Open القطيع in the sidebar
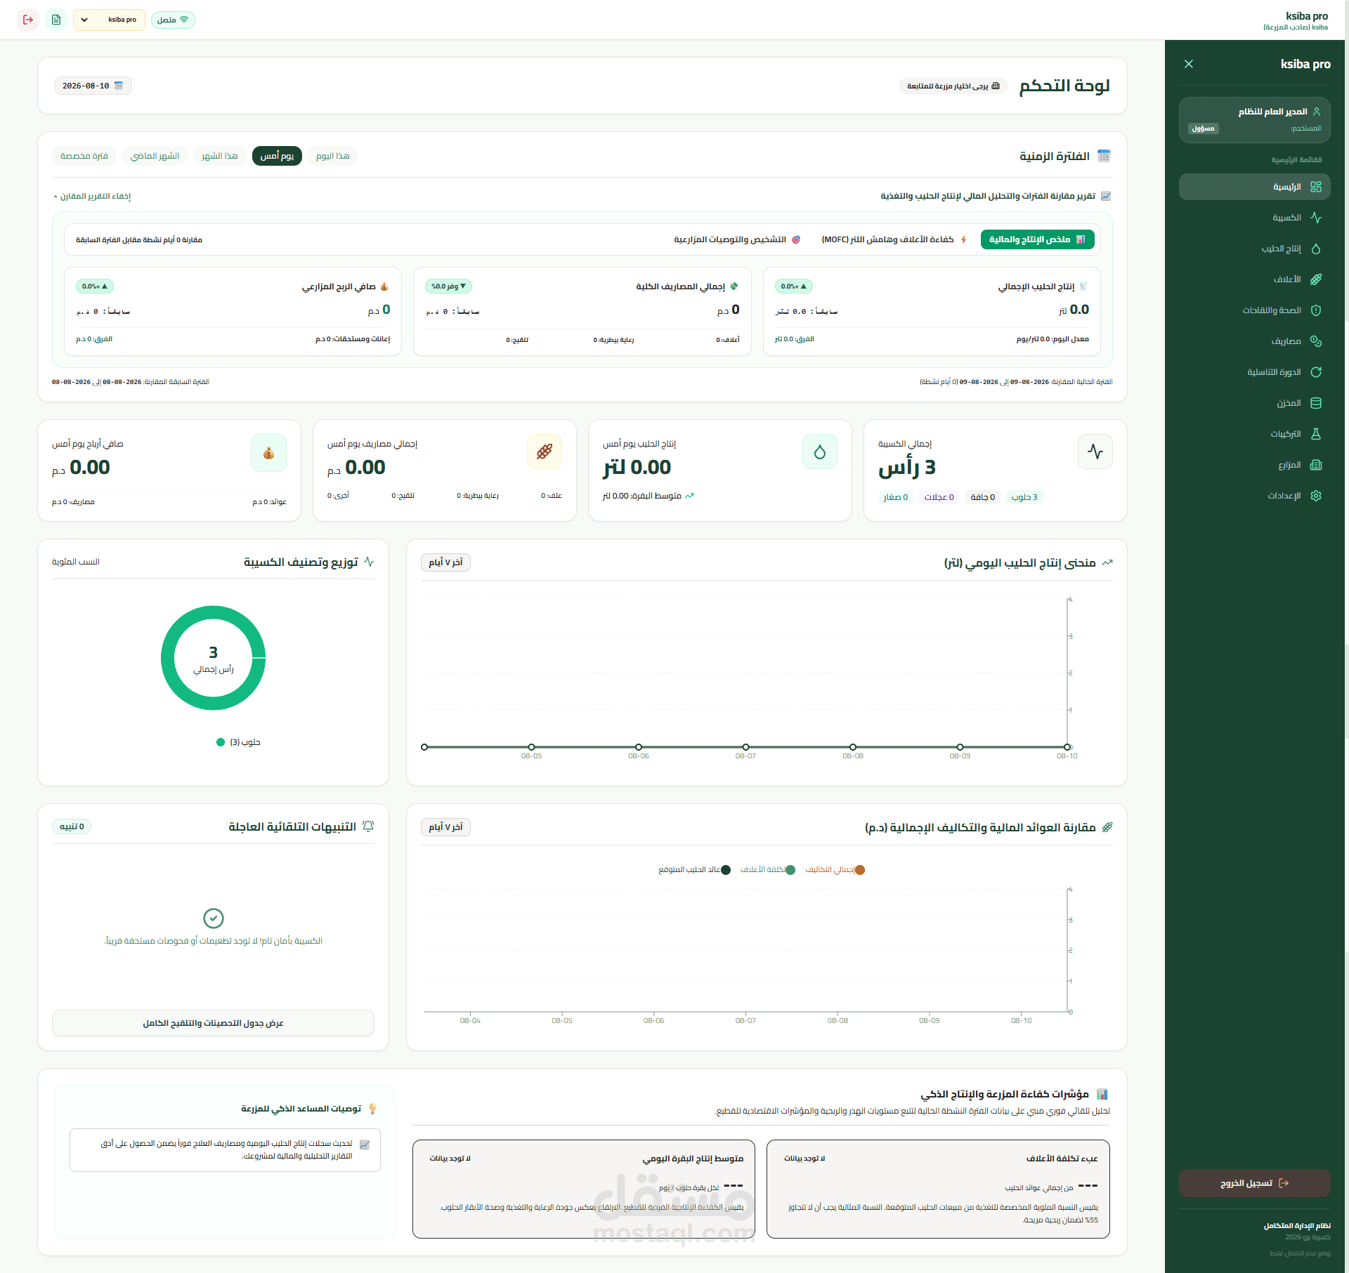Image resolution: width=1349 pixels, height=1273 pixels. pos(1254,218)
